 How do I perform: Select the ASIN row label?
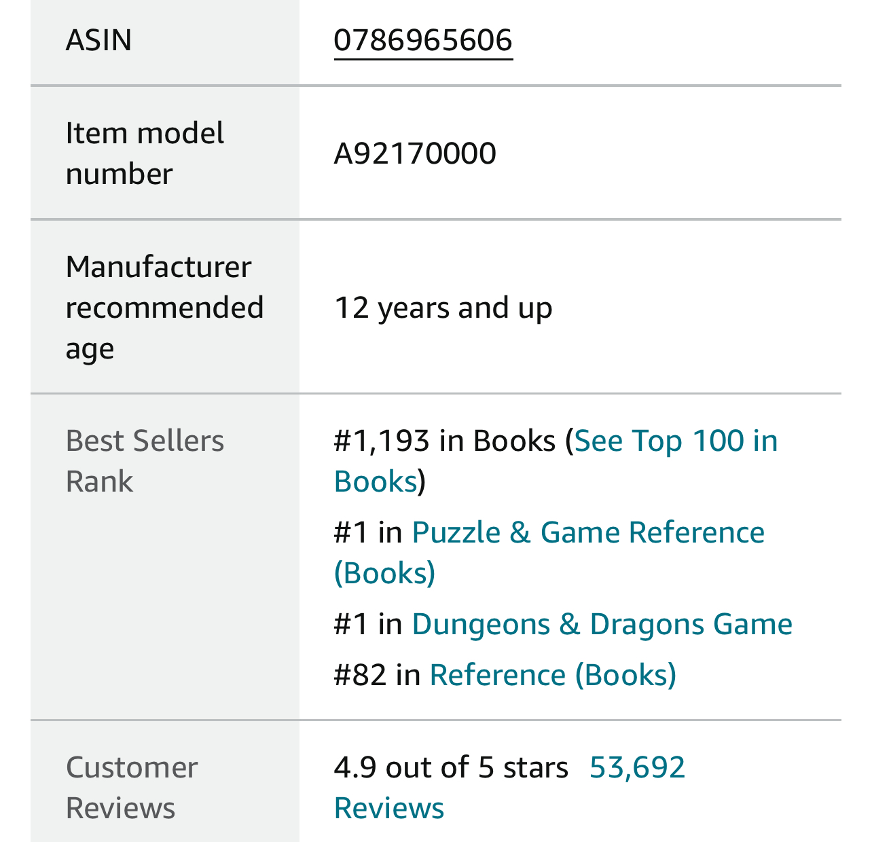pyautogui.click(x=99, y=40)
